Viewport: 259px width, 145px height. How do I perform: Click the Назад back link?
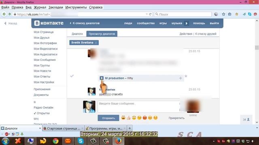11,23
